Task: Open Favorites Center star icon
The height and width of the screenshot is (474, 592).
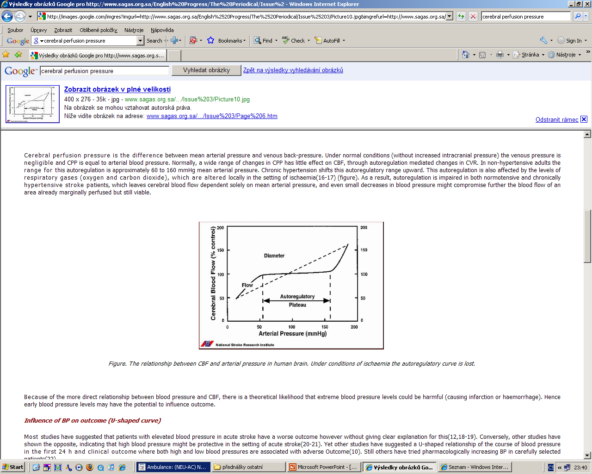Action: (6, 55)
